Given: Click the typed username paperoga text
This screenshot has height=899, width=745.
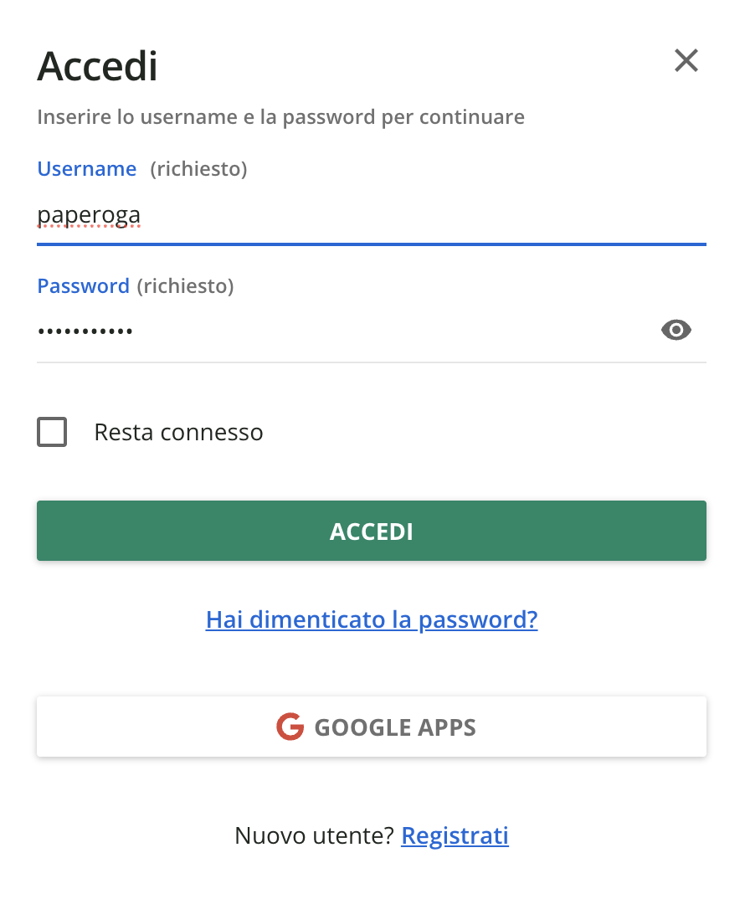Looking at the screenshot, I should 89,217.
